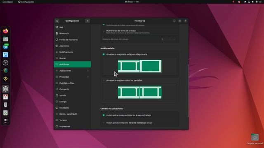Open the Configuración app menu in the top bar
The image size is (264, 148).
[26, 2]
